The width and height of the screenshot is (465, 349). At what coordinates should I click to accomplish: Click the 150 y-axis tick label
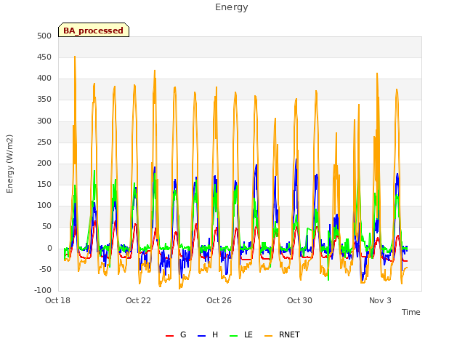tap(44, 184)
